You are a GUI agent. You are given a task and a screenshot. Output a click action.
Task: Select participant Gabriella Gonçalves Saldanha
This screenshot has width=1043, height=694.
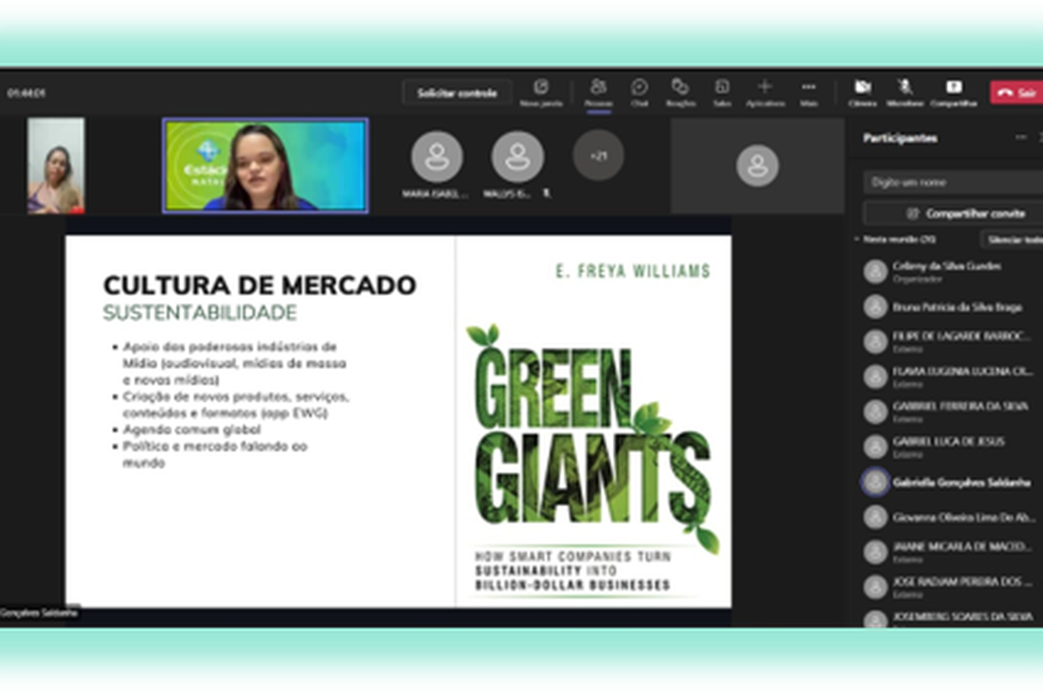(x=951, y=482)
